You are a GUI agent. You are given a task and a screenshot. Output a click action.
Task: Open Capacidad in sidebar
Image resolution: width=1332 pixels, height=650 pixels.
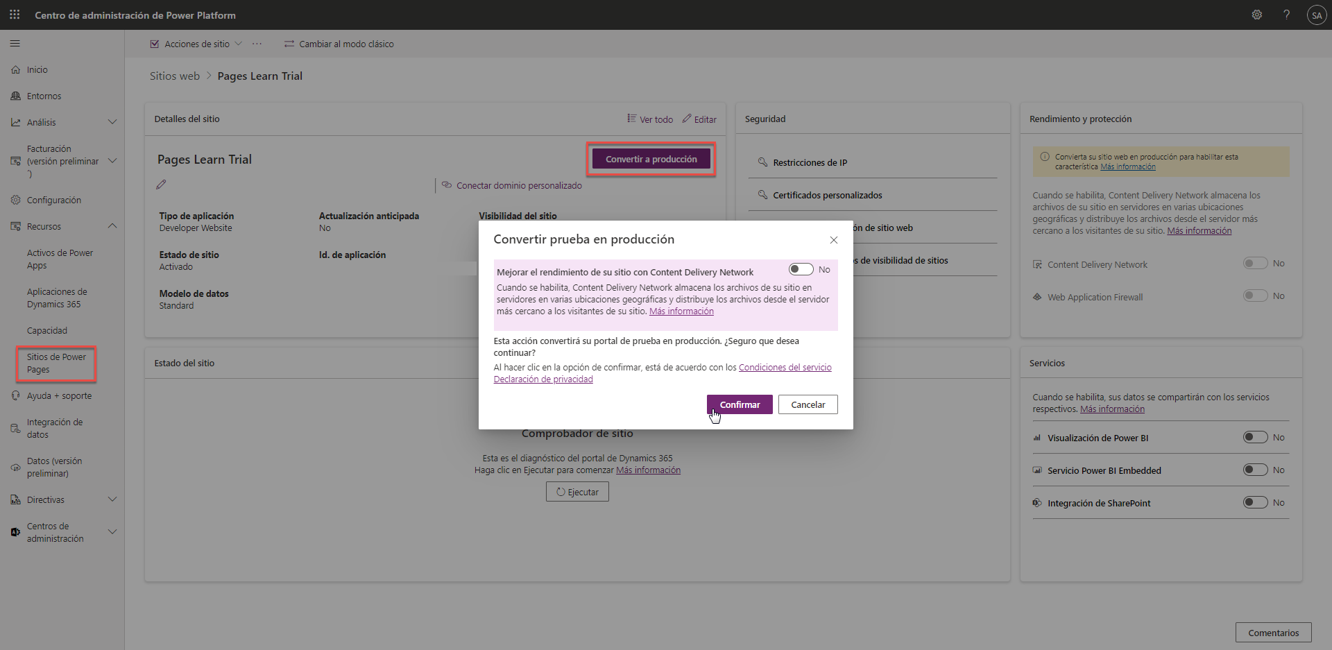coord(47,331)
